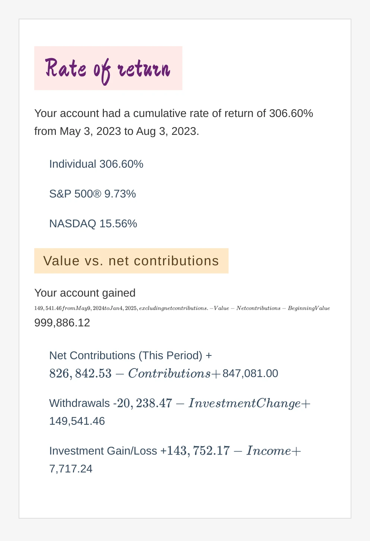
Task: Click the "Value vs. net contributions" heading
Action: pos(131,261)
